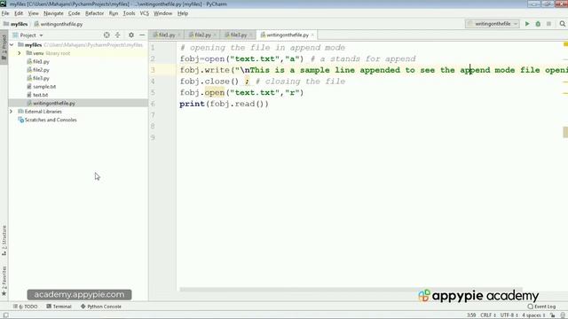Change the 4 spaces indent setting
The width and height of the screenshot is (568, 319).
pyautogui.click(x=533, y=315)
